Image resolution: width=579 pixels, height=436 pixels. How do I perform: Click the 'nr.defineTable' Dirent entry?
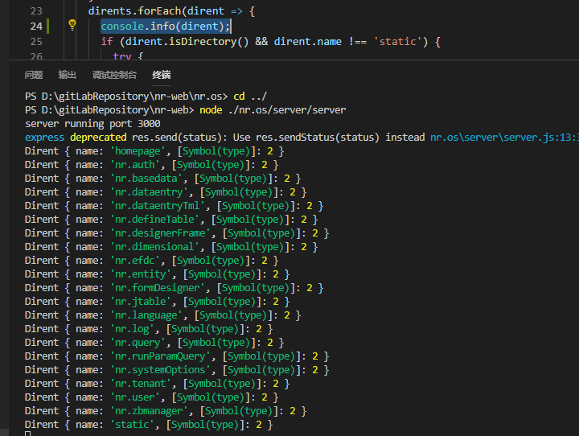coord(171,220)
